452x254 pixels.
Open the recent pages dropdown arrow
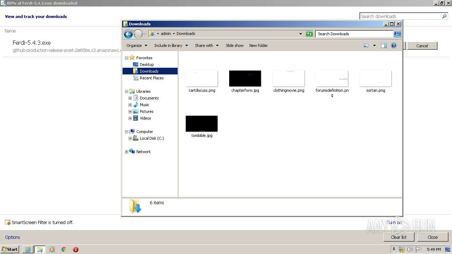[145, 34]
